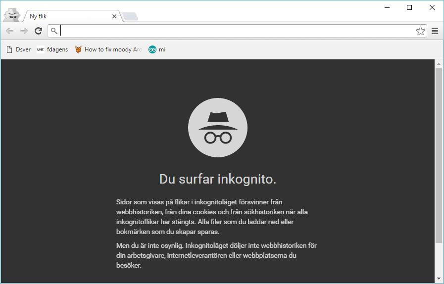The image size is (444, 284).
Task: Click the Arduino favicon for the mi bookmark
Action: click(x=152, y=49)
